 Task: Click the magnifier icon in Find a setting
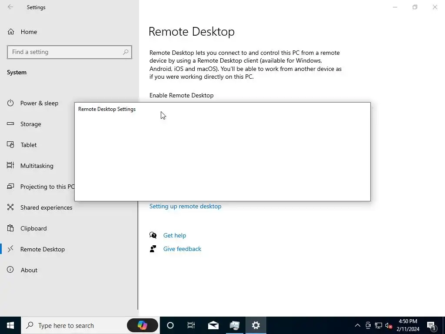tap(126, 52)
